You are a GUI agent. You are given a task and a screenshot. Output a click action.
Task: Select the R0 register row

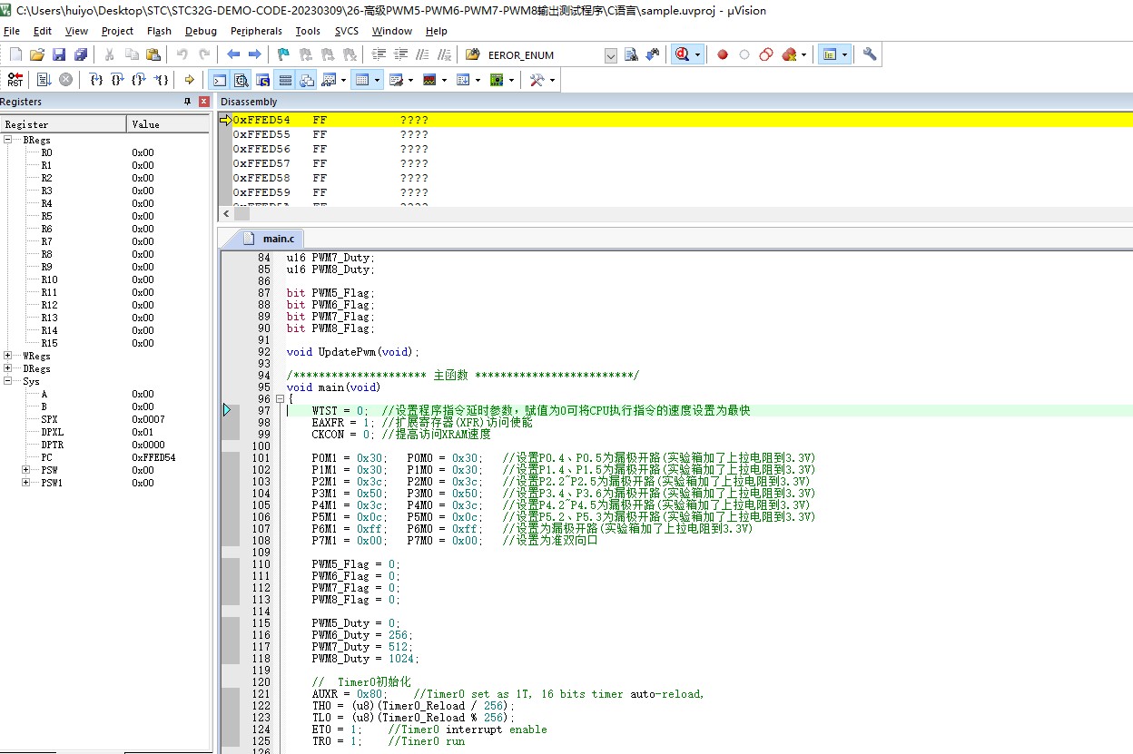pyautogui.click(x=104, y=153)
